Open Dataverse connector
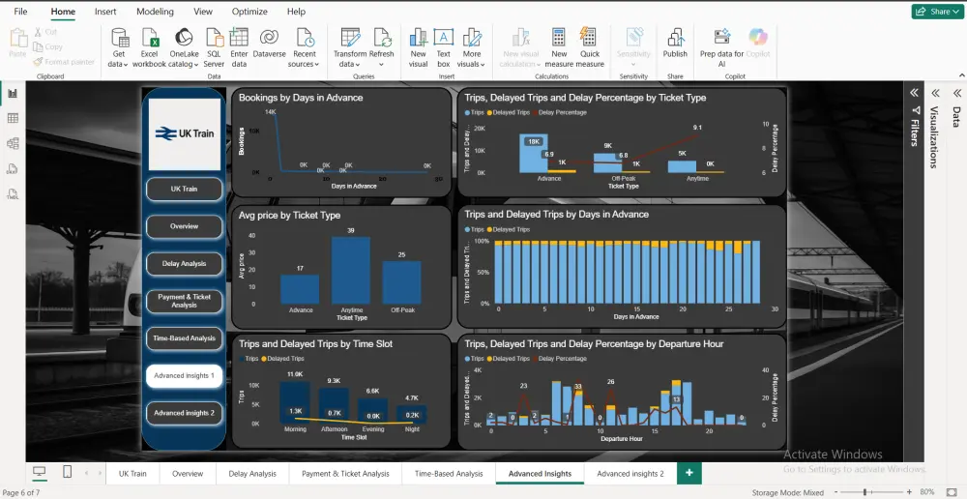 point(269,44)
